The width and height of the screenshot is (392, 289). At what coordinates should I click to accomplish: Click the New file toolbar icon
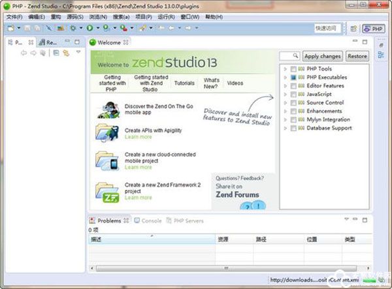click(x=10, y=29)
